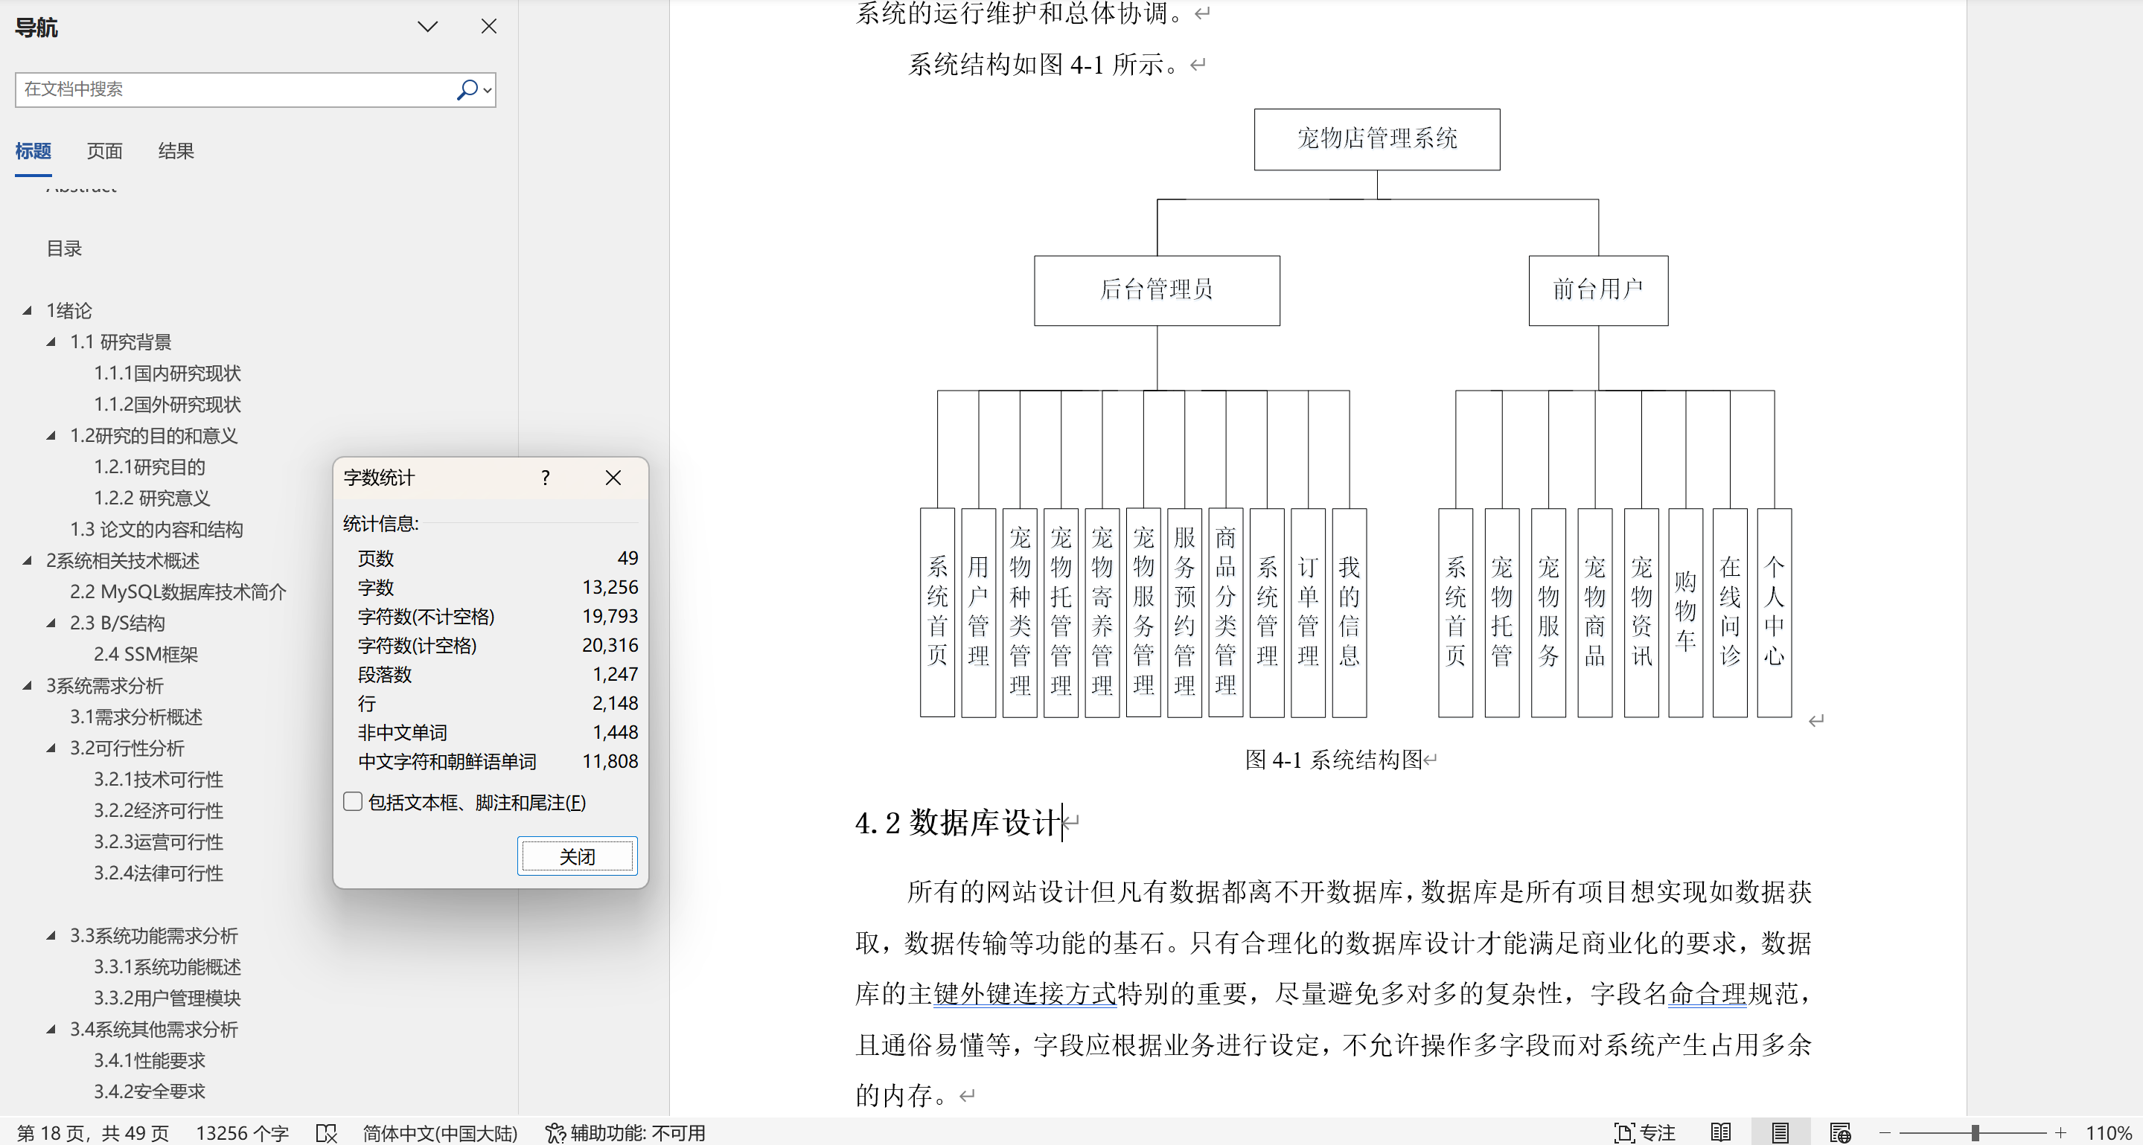Go to heading 3.1需求分析概述
This screenshot has height=1145, width=2143.
136,716
